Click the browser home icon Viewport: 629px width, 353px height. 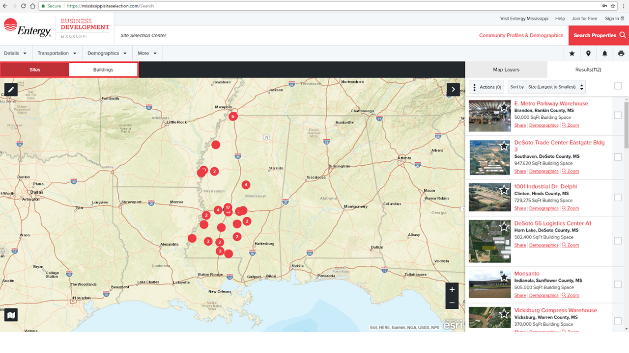(32, 6)
